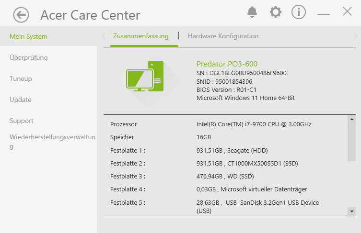361x233 pixels.
Task: Open Mein System in the sidebar
Action: coord(29,36)
